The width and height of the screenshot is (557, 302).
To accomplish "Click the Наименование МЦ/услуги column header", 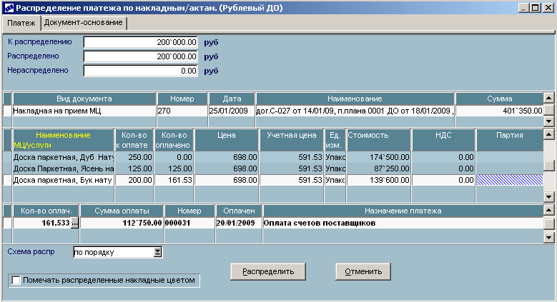I will tap(63, 140).
